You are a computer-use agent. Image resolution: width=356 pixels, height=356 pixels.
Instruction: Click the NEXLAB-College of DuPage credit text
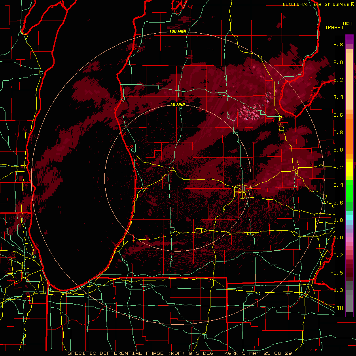pos(316,4)
